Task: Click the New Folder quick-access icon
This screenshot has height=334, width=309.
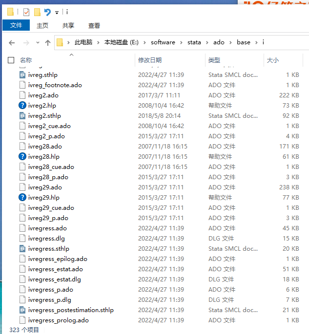Action: pyautogui.click(x=37, y=12)
